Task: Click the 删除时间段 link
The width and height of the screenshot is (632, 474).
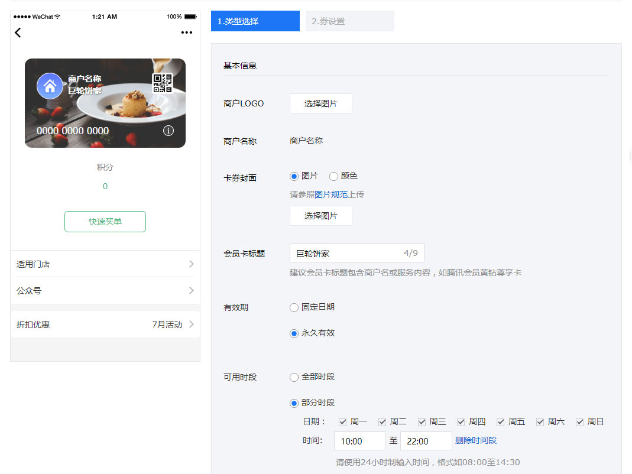Action: click(475, 440)
